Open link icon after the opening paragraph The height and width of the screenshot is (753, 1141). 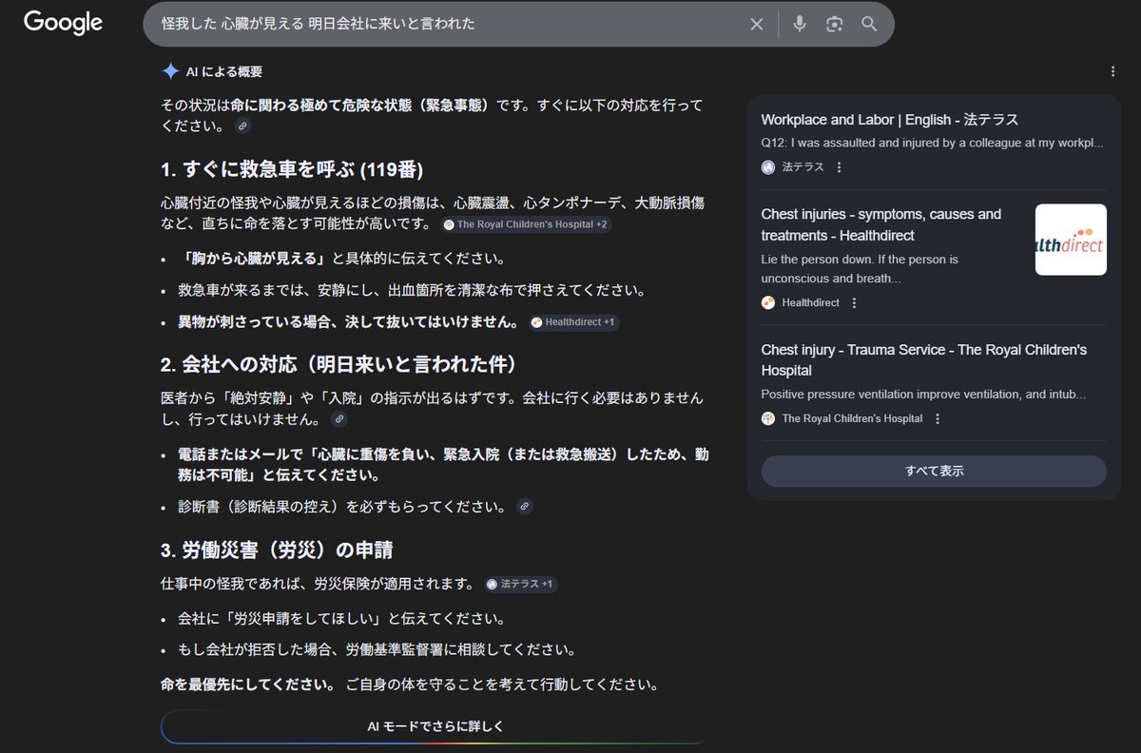click(243, 125)
